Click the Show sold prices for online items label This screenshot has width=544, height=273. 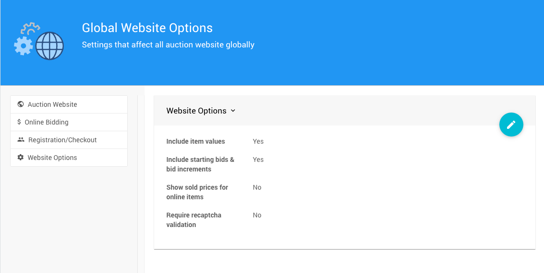(197, 192)
